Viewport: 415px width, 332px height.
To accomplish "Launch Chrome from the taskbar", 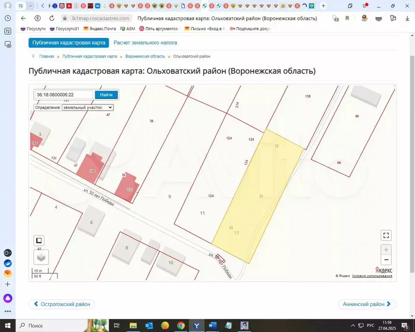I will 181,326.
